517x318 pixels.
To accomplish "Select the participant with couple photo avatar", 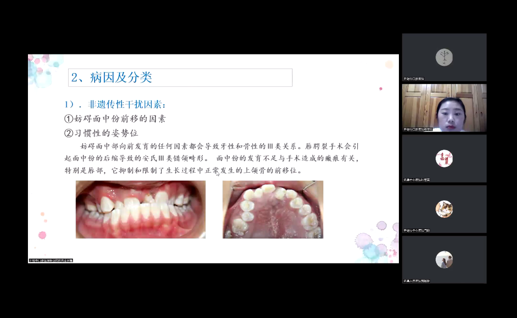I will pos(444,259).
